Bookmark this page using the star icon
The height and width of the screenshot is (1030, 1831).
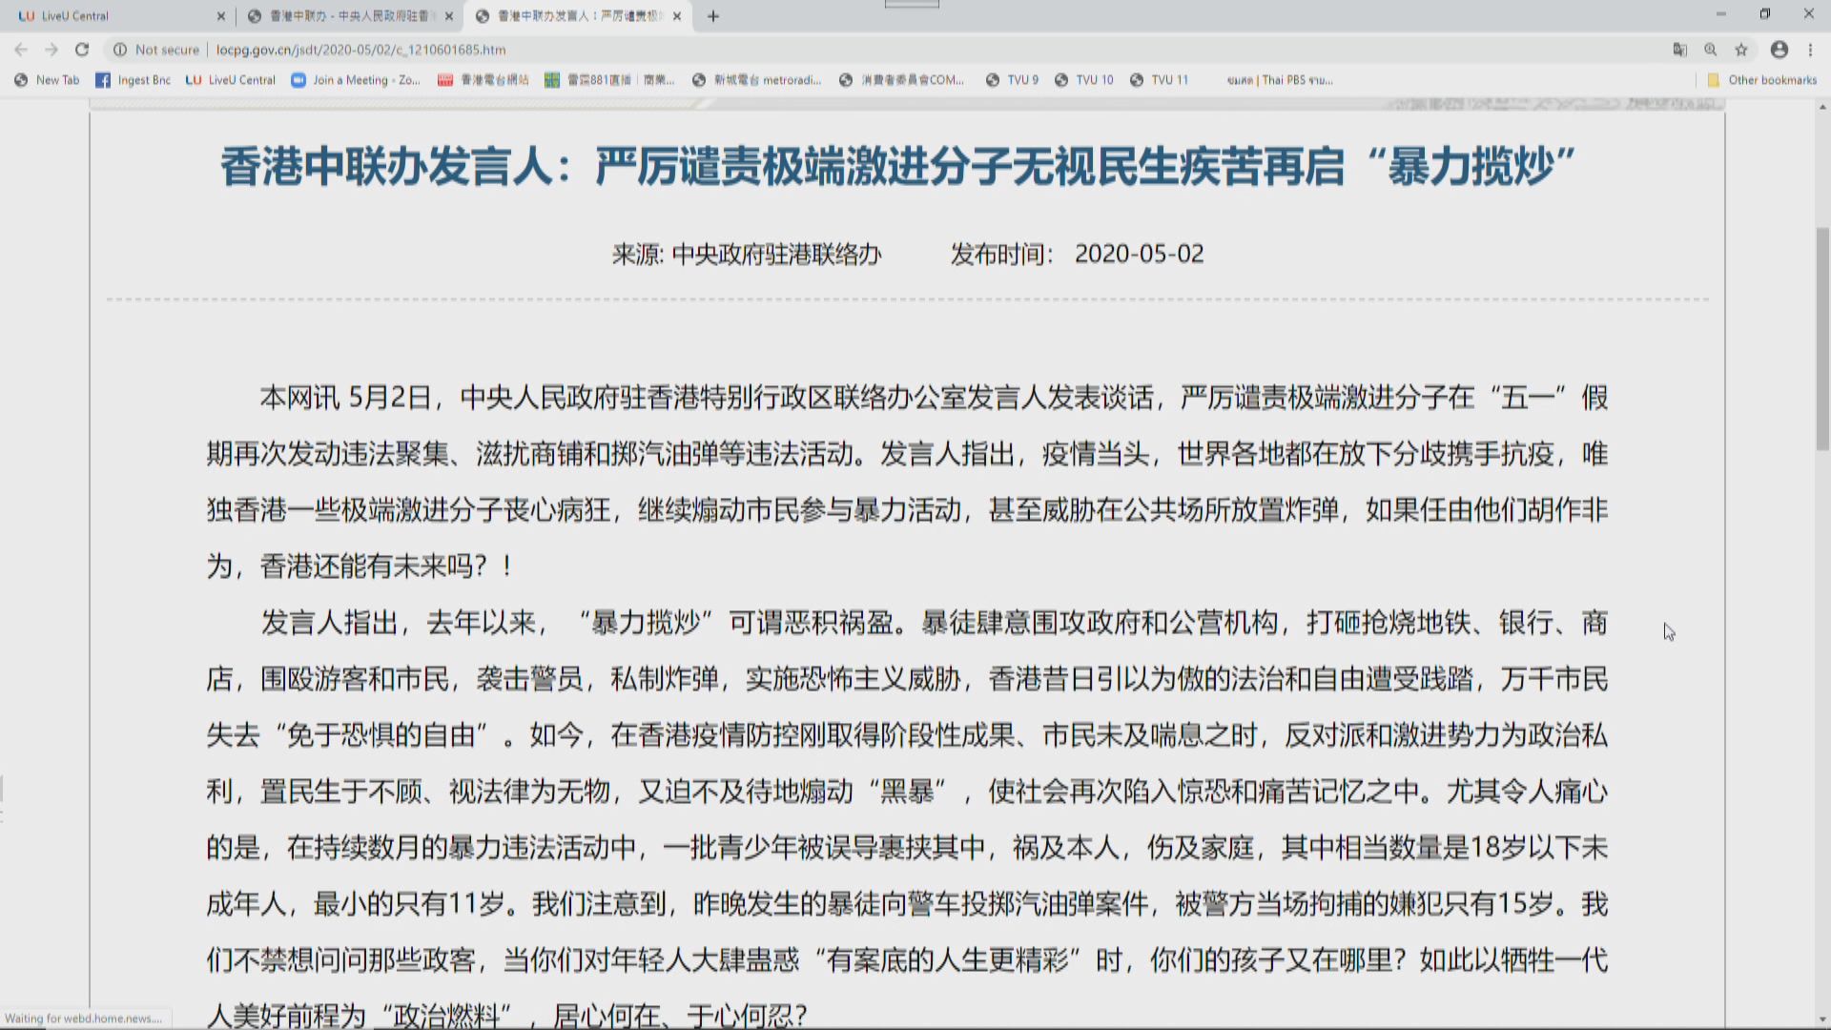(1740, 50)
